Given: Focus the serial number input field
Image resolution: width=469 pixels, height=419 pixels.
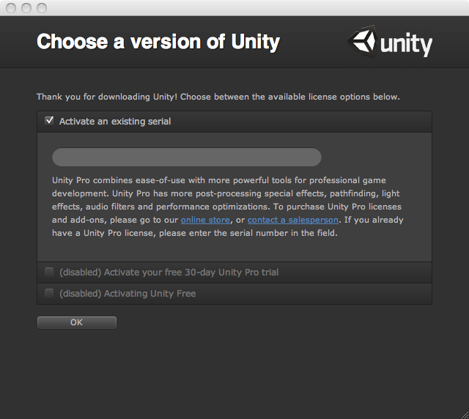Looking at the screenshot, I should click(187, 157).
